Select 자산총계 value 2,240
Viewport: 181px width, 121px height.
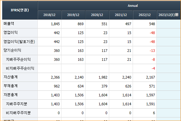(x=127, y=77)
